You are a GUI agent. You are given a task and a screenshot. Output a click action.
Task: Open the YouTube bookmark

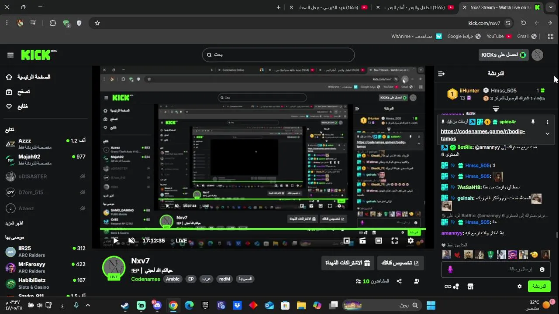pyautogui.click(x=499, y=36)
